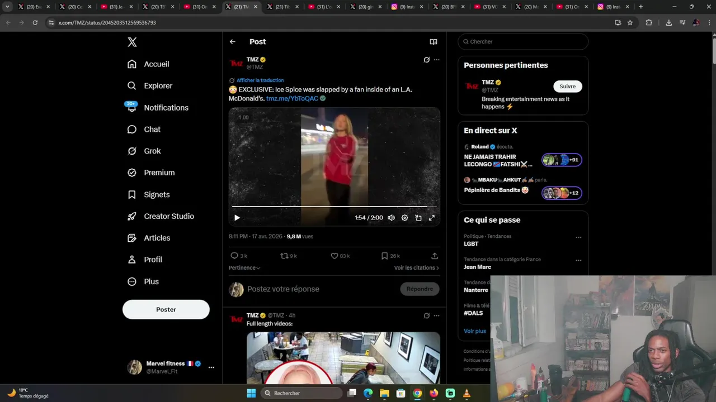Open VLC from the taskbar

pos(467,393)
